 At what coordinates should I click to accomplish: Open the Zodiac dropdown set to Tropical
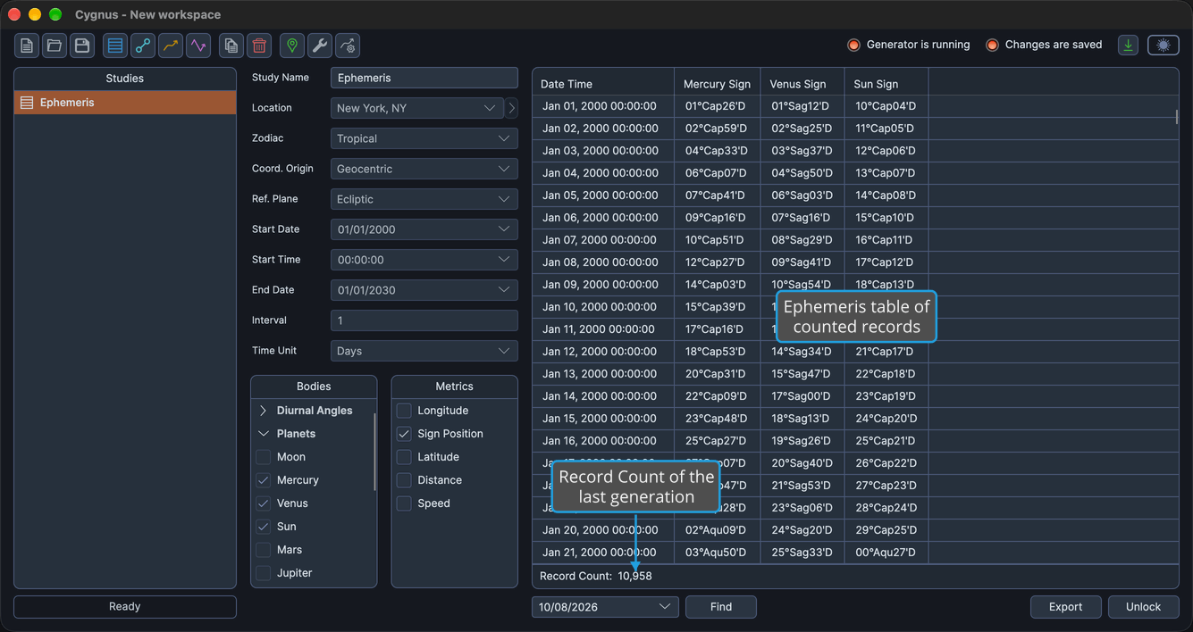tap(424, 138)
